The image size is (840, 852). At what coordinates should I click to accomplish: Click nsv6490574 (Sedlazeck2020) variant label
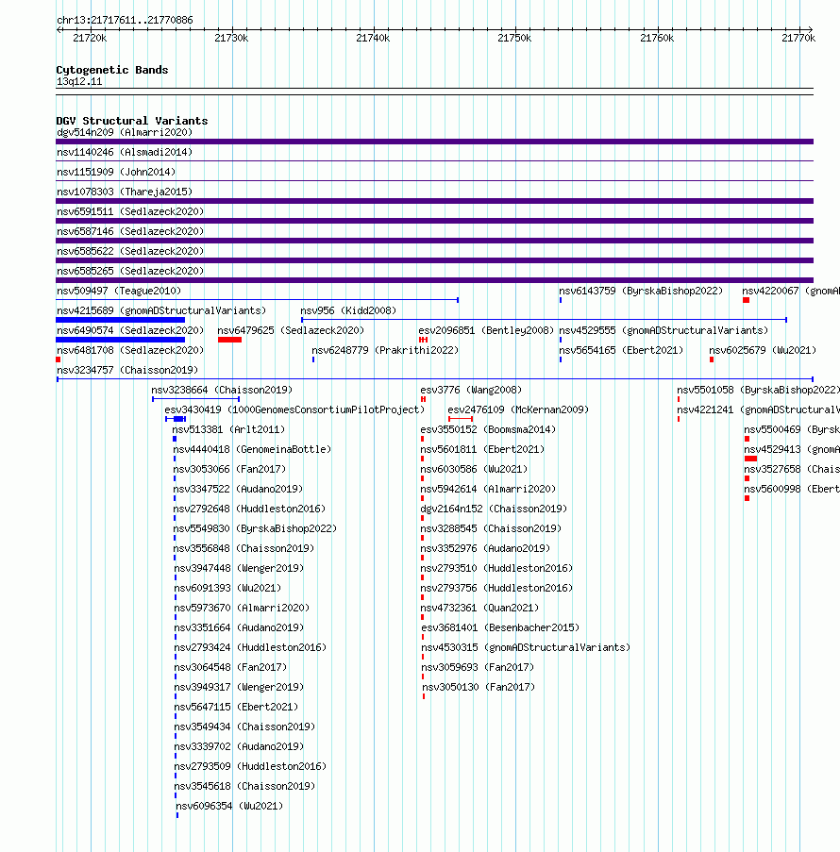130,330
